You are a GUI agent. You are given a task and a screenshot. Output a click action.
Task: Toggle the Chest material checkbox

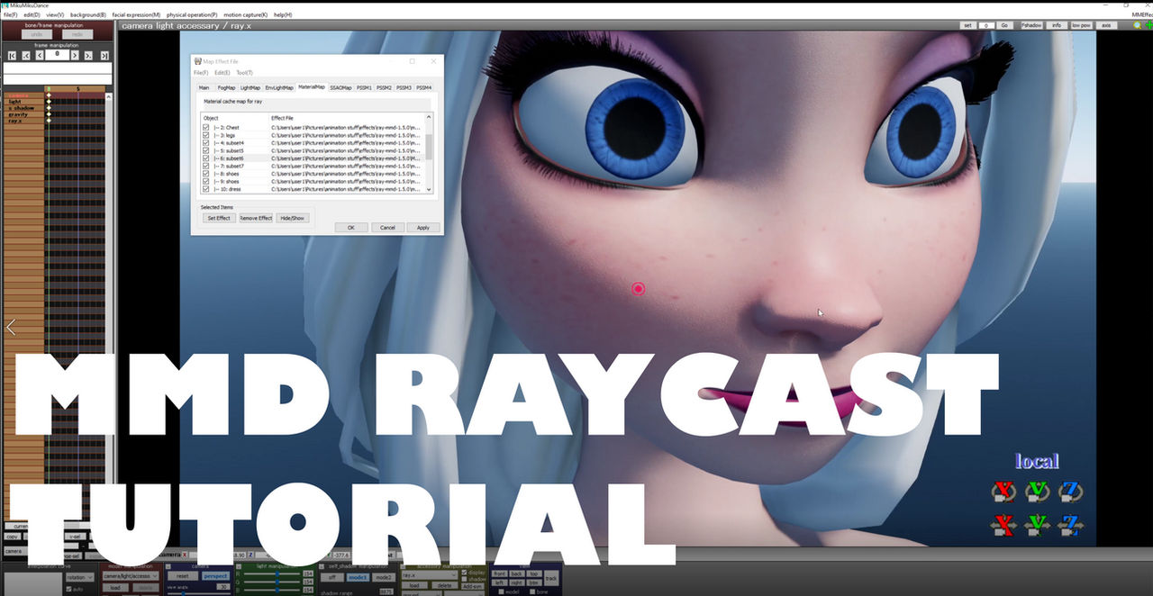point(206,128)
